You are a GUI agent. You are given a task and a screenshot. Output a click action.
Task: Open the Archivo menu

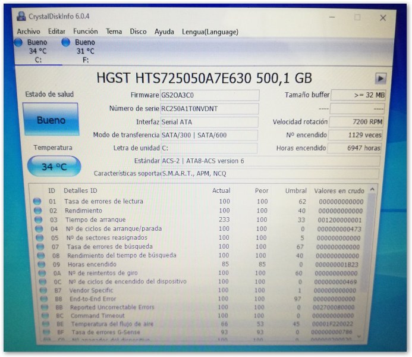[29, 32]
